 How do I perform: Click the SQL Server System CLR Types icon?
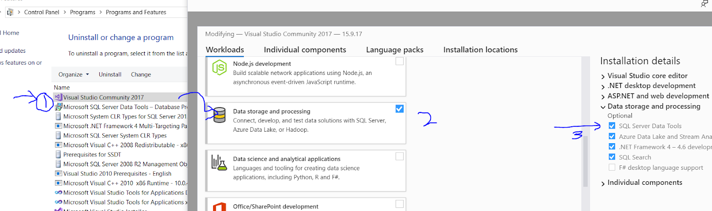click(x=58, y=135)
